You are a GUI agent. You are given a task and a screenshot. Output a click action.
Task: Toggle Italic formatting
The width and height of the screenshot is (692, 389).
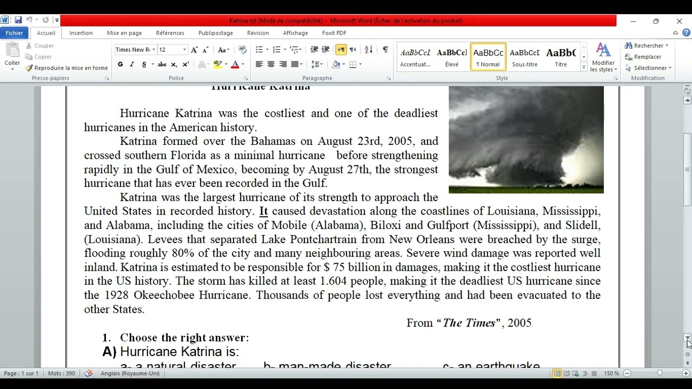(x=131, y=64)
